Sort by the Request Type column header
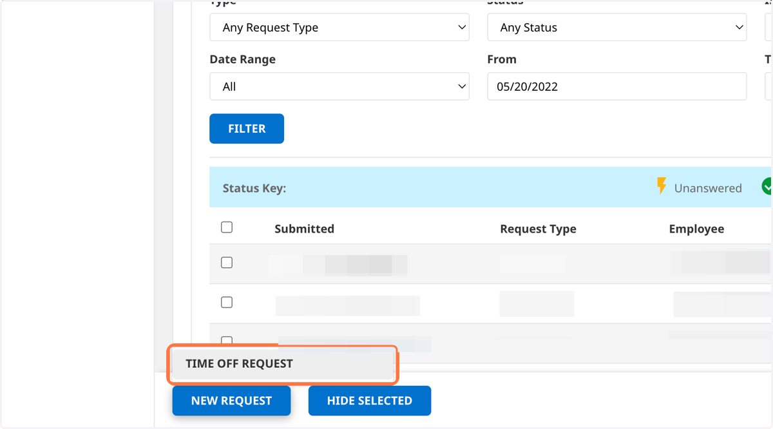 539,229
